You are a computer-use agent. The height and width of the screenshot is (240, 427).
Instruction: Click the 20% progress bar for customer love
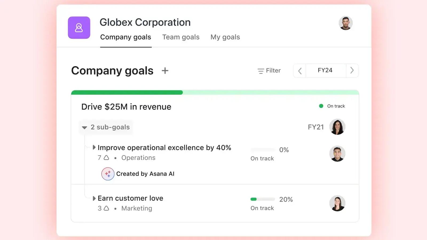tap(263, 199)
